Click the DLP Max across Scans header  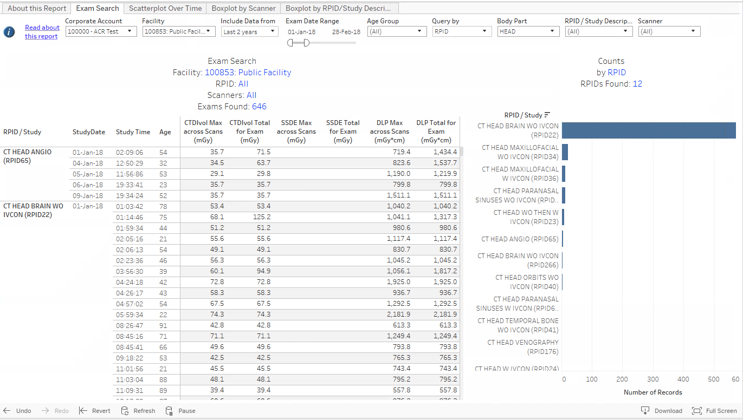click(x=390, y=132)
